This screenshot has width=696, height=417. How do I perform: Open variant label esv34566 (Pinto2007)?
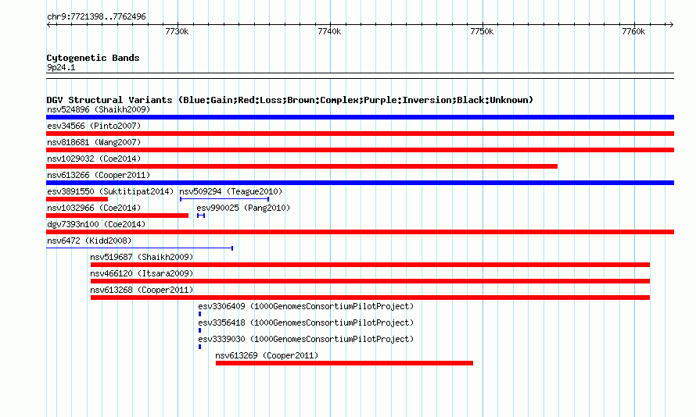pos(94,126)
